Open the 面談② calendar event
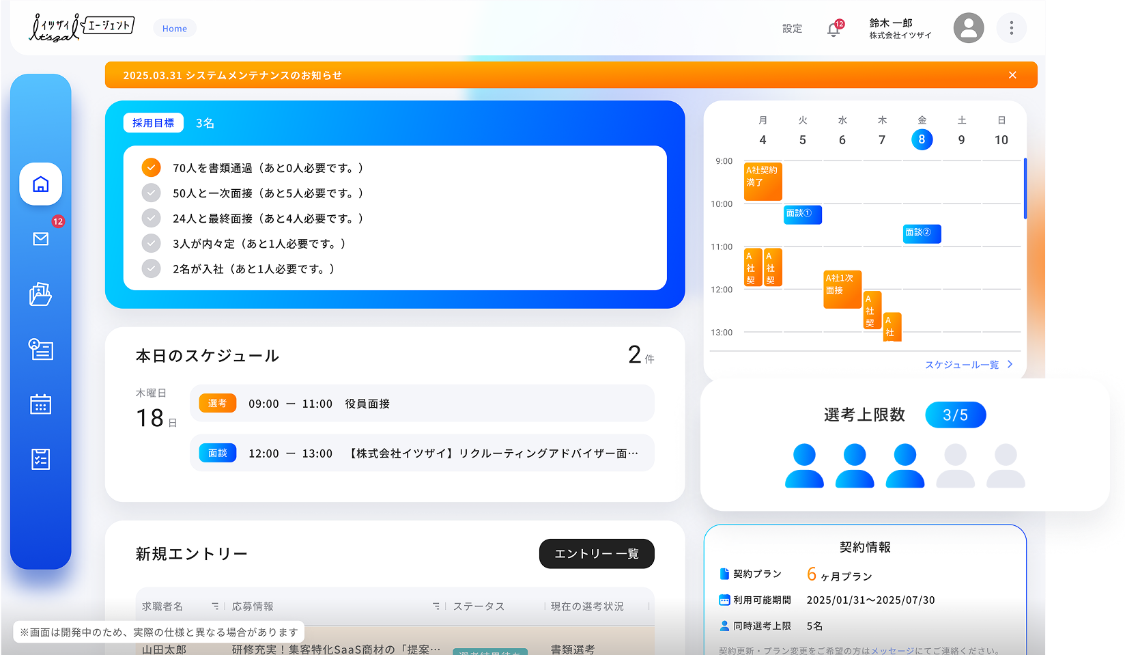1125x655 pixels. (x=922, y=234)
